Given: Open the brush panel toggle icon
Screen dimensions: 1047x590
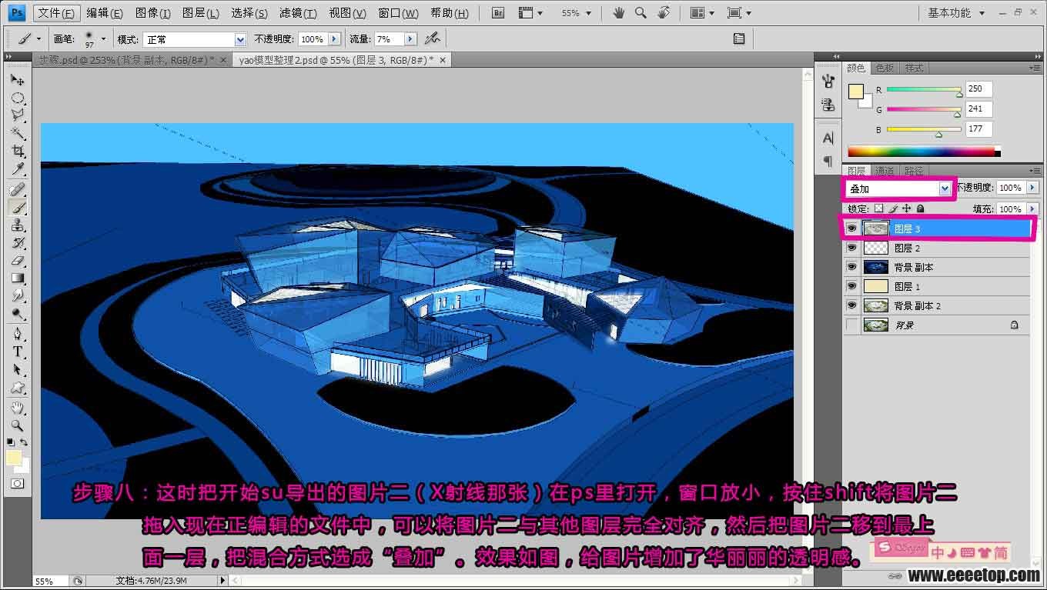Looking at the screenshot, I should click(739, 38).
